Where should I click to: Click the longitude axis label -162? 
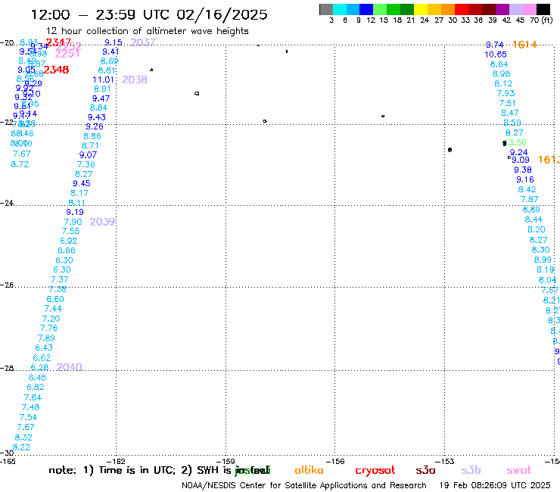(116, 461)
